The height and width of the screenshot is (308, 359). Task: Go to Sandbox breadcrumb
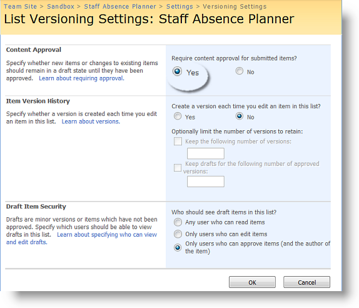pos(61,6)
